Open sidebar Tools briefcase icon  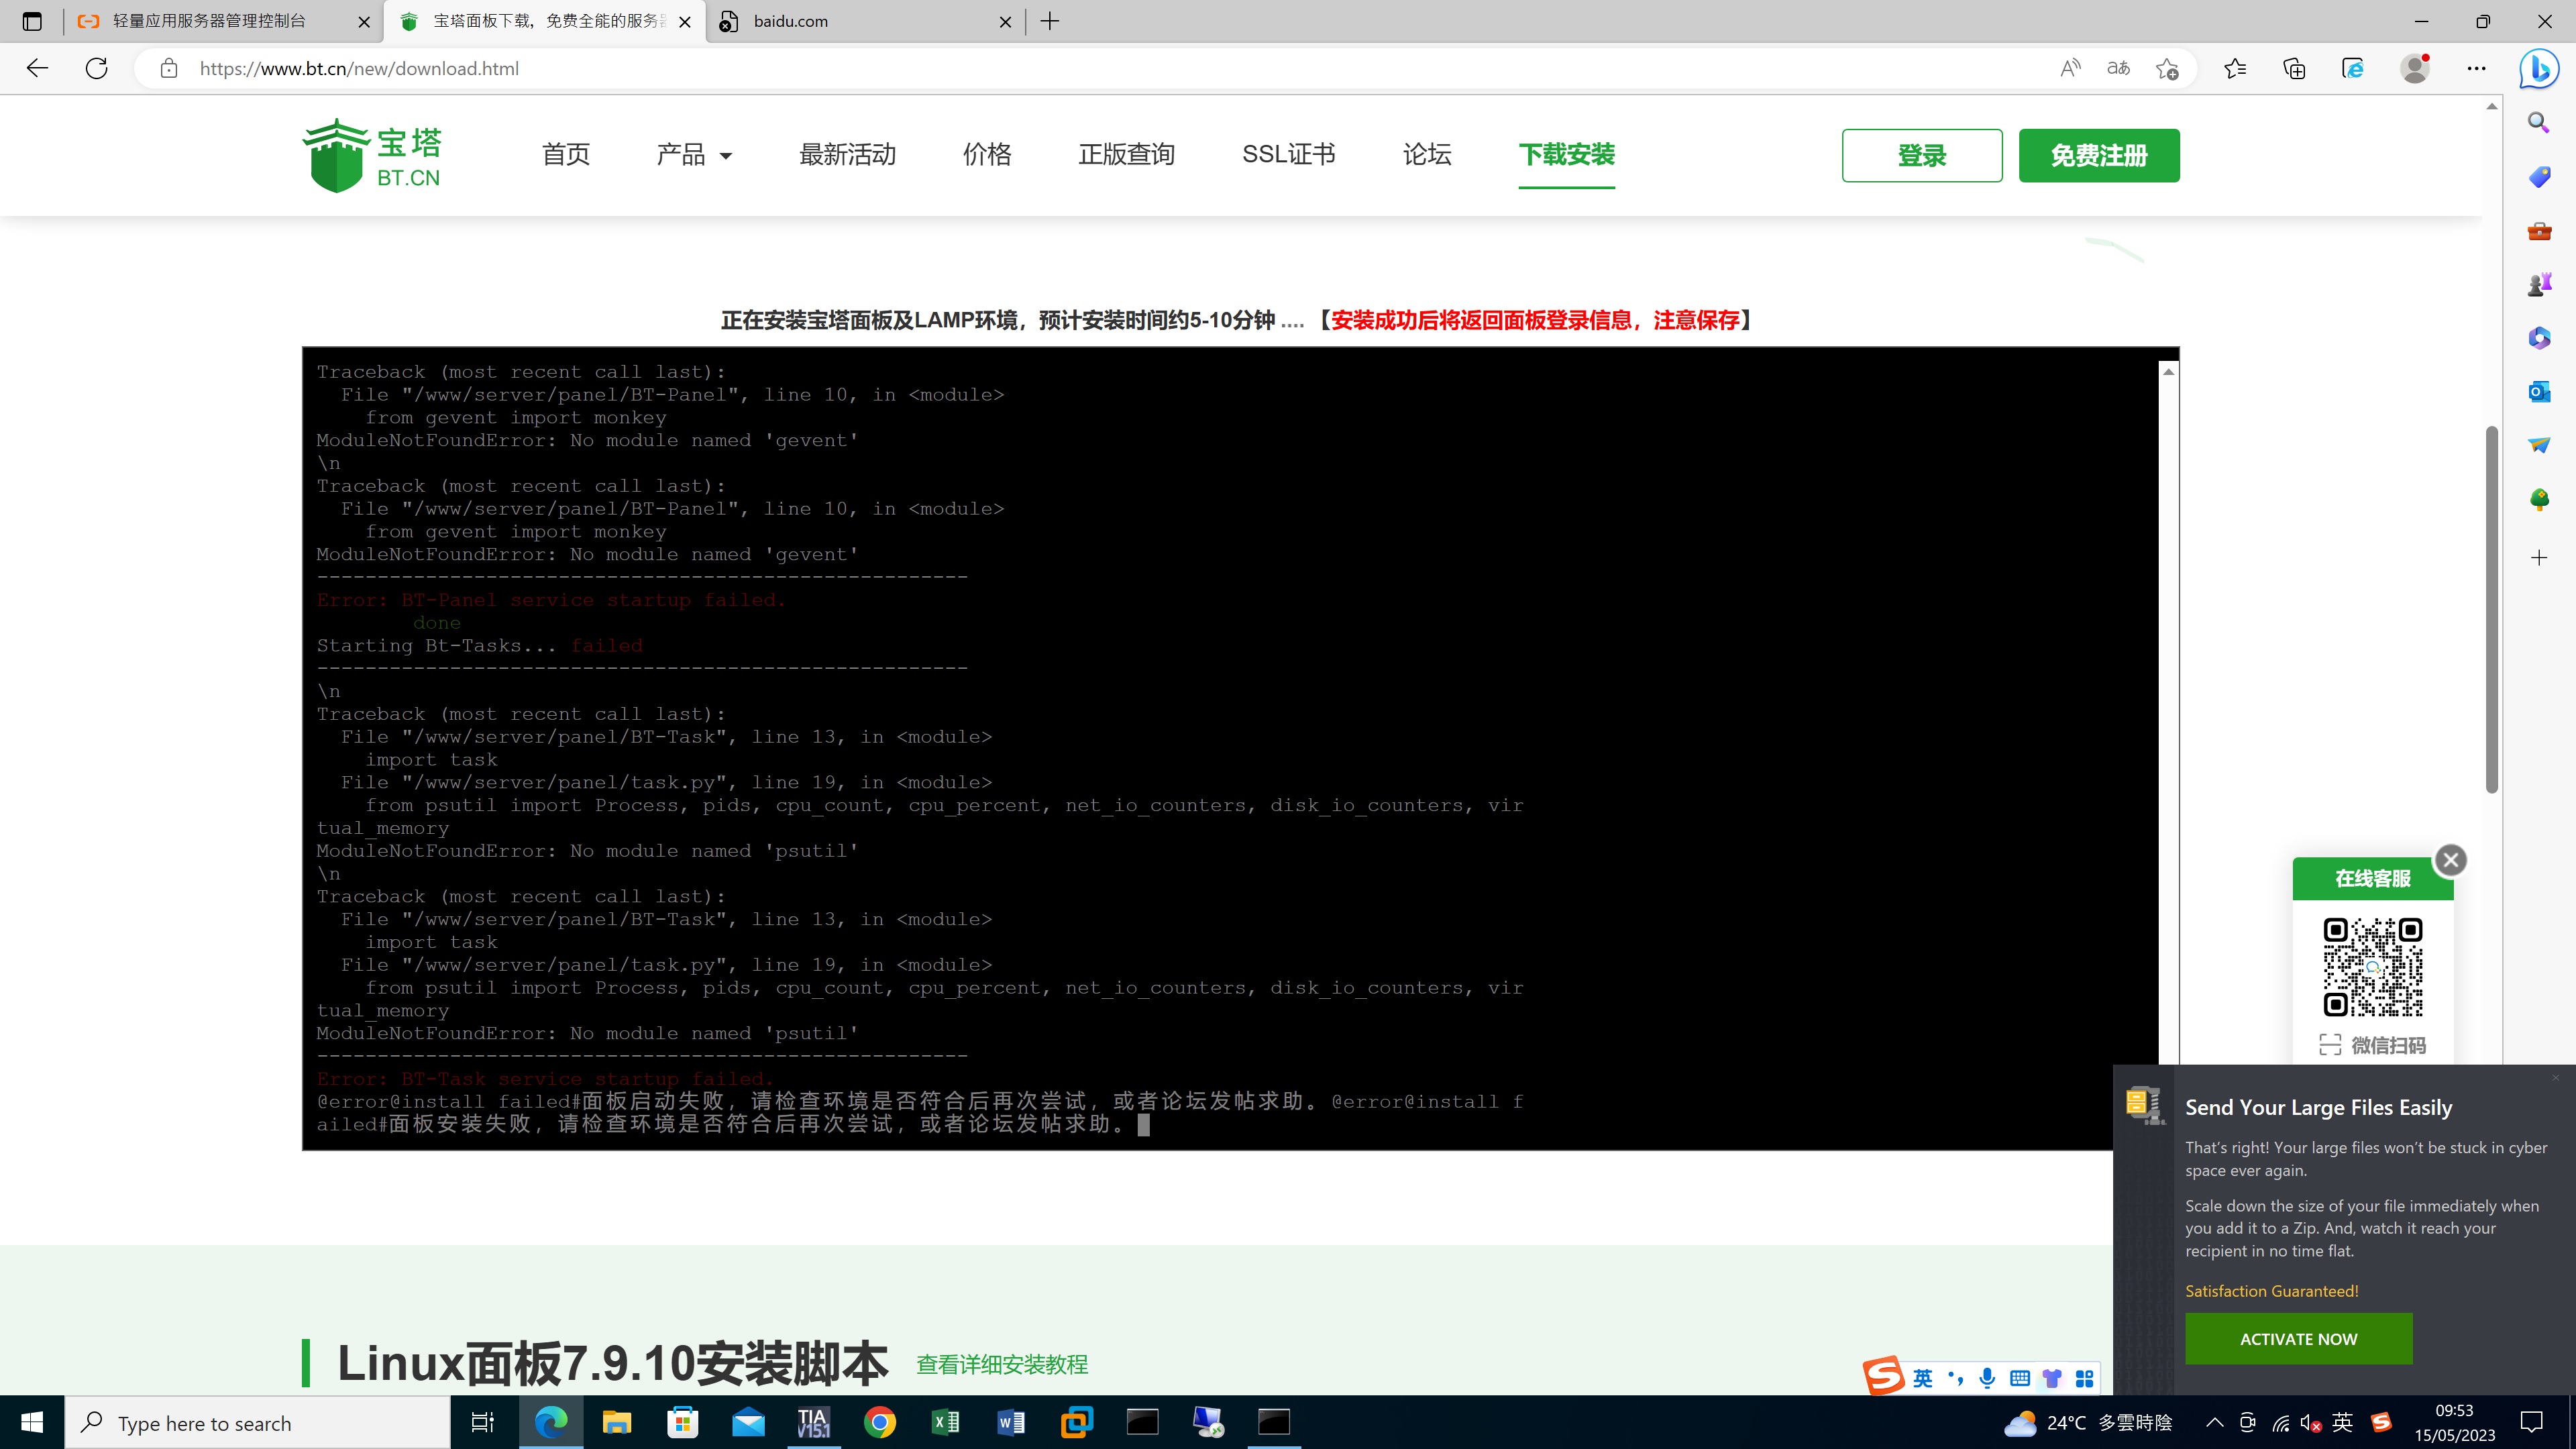[x=2539, y=231]
